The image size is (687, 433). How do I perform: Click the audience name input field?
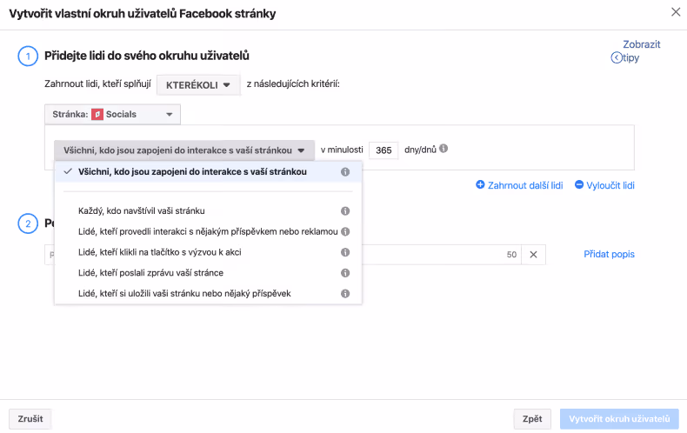[x=283, y=255]
